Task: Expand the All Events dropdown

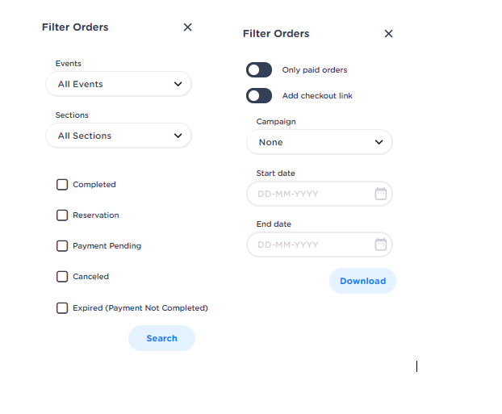Action: [x=118, y=84]
